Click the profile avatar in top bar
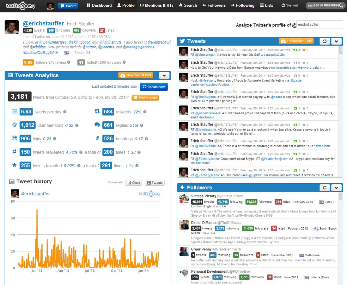Viewport: 347px width, 285px height. click(x=50, y=6)
